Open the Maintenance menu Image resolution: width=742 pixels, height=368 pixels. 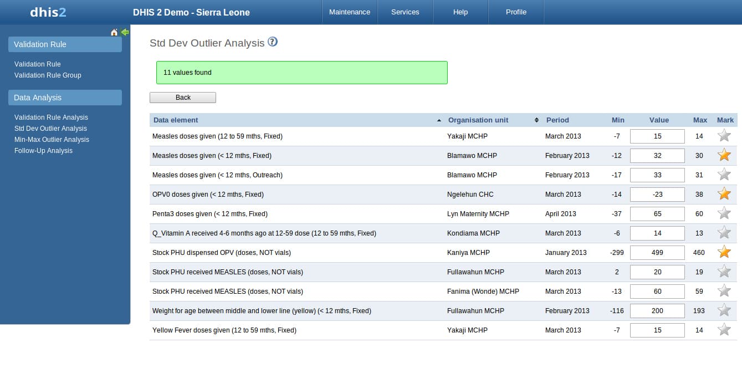tap(350, 12)
